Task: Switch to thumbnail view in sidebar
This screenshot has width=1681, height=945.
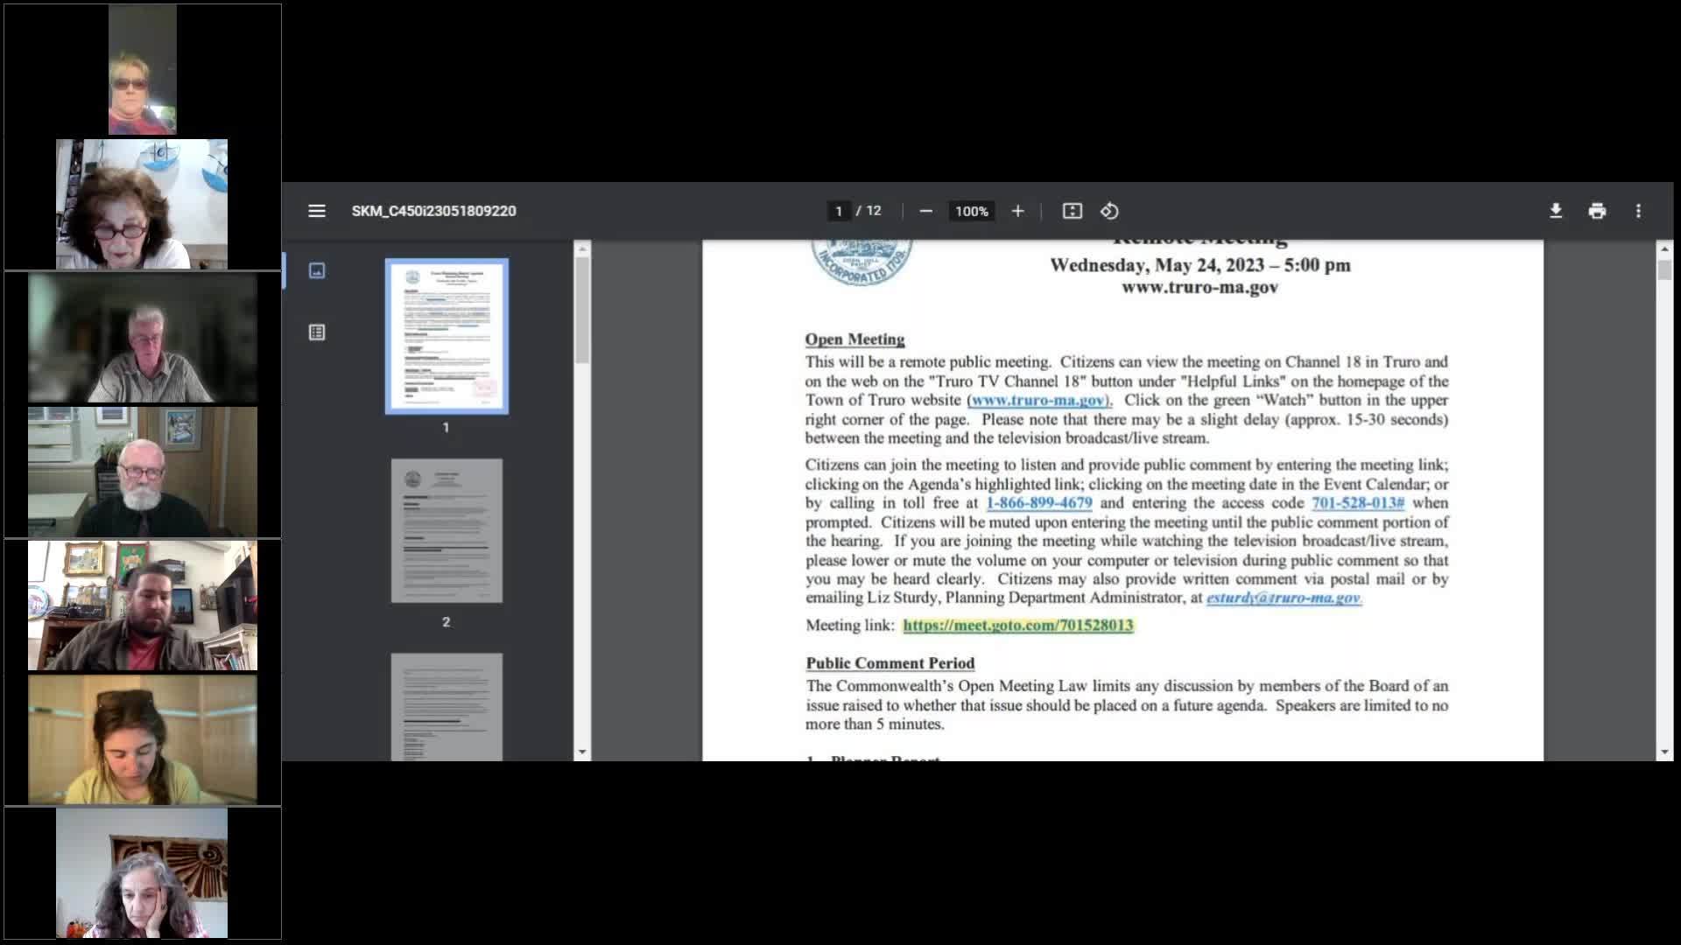Action: [x=317, y=270]
